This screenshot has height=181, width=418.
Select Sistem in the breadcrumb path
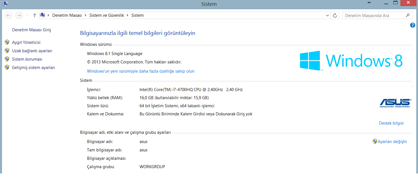click(137, 16)
